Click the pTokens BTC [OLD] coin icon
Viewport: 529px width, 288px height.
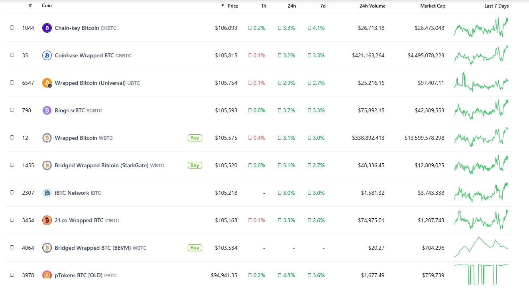coord(47,275)
